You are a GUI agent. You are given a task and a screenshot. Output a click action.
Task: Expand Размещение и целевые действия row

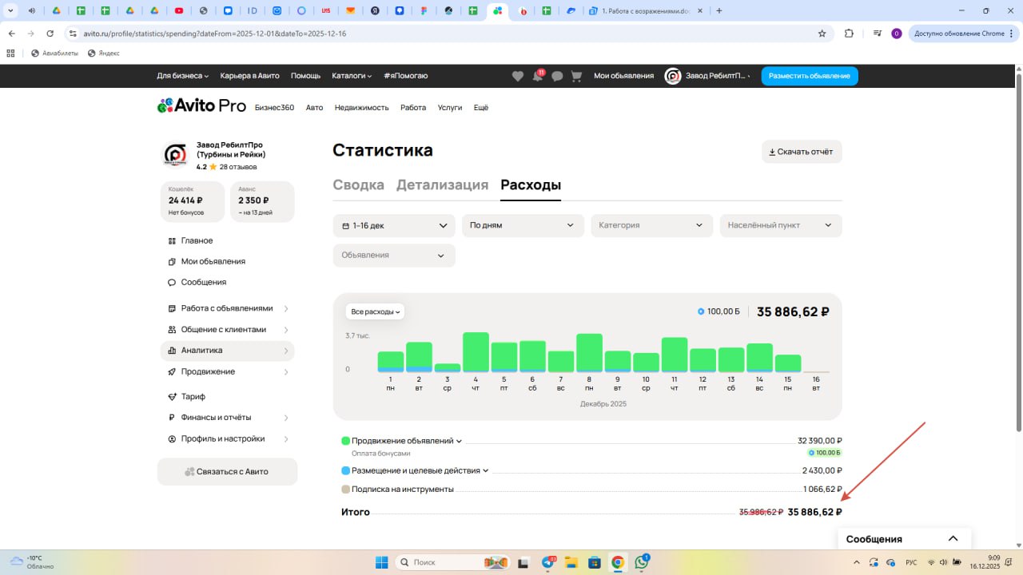click(420, 471)
